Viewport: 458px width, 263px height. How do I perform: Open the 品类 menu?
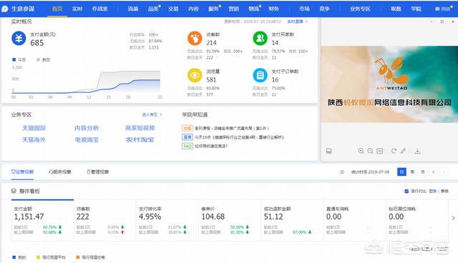click(x=153, y=9)
